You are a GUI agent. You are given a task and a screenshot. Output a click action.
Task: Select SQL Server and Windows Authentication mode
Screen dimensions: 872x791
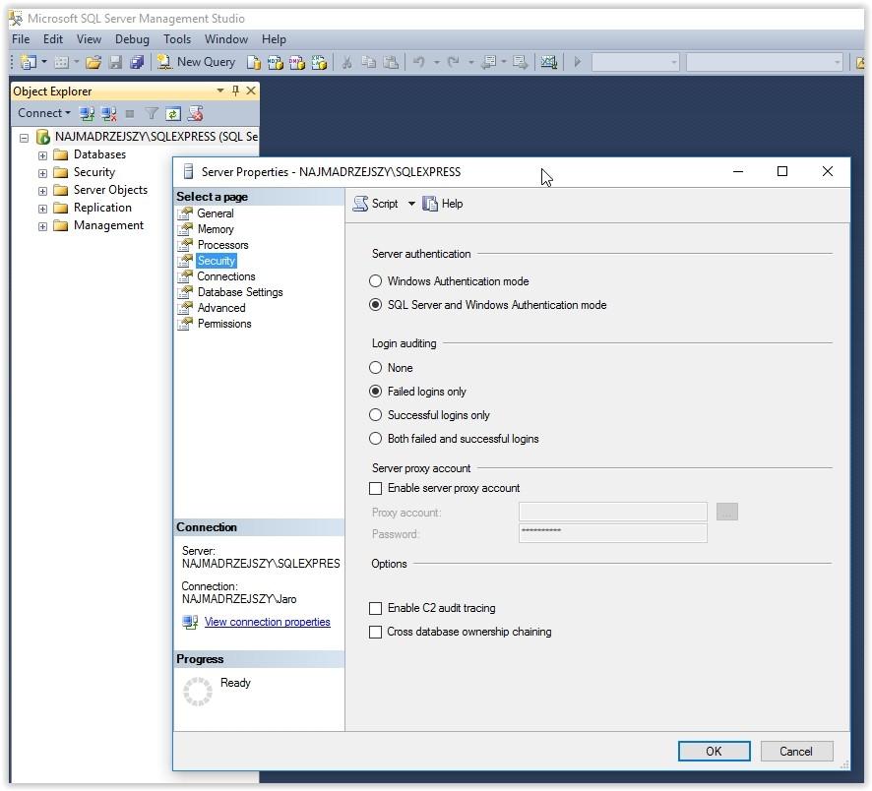375,305
